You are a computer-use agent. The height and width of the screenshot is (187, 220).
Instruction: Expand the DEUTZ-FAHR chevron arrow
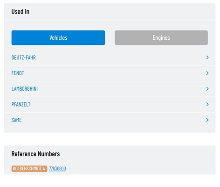pyautogui.click(x=207, y=58)
